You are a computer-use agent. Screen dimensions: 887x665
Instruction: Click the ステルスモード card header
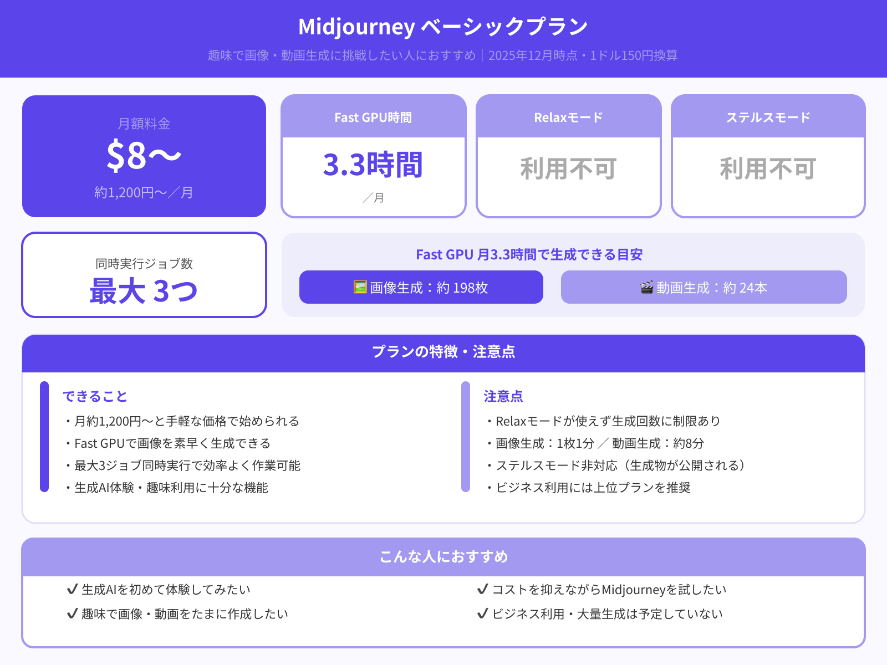pyautogui.click(x=768, y=117)
